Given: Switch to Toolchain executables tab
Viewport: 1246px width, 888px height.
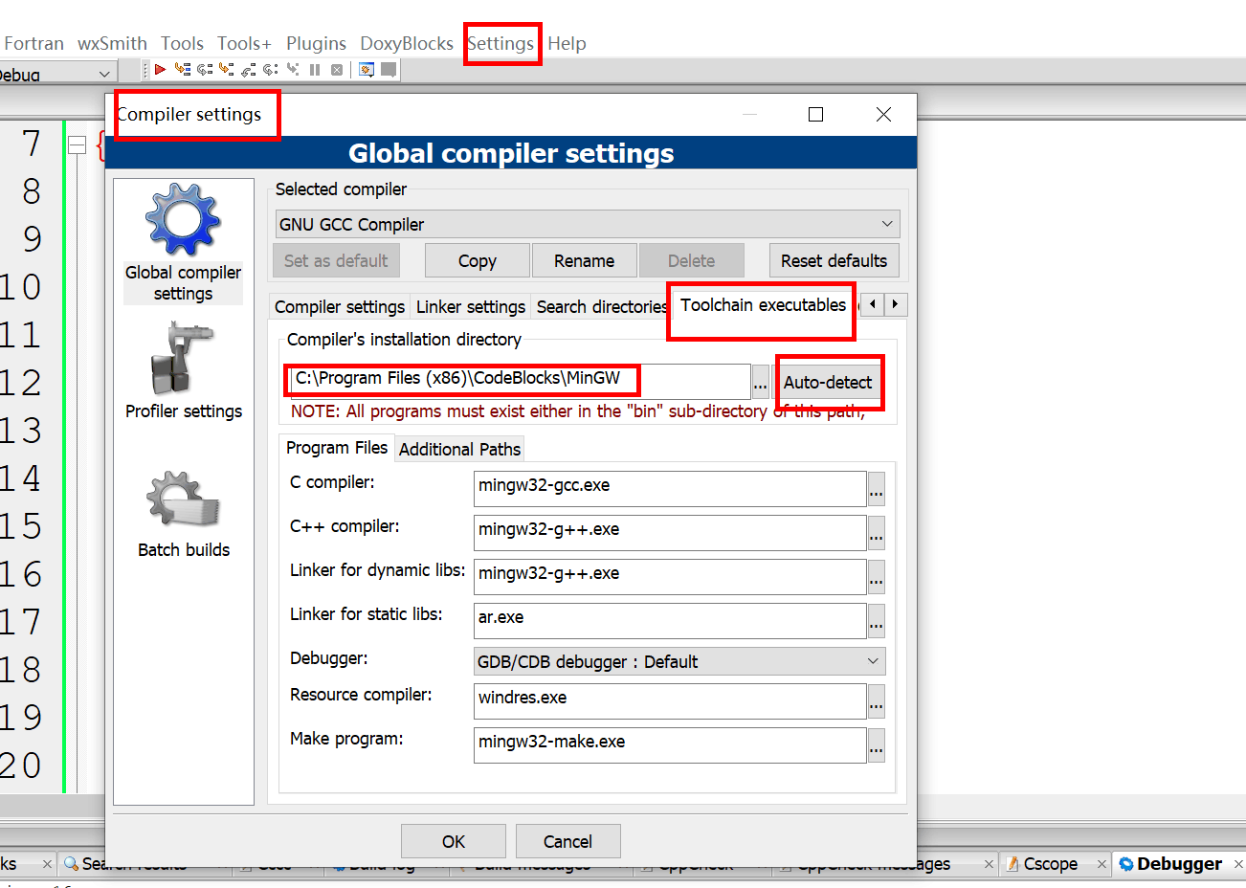Looking at the screenshot, I should pos(763,304).
